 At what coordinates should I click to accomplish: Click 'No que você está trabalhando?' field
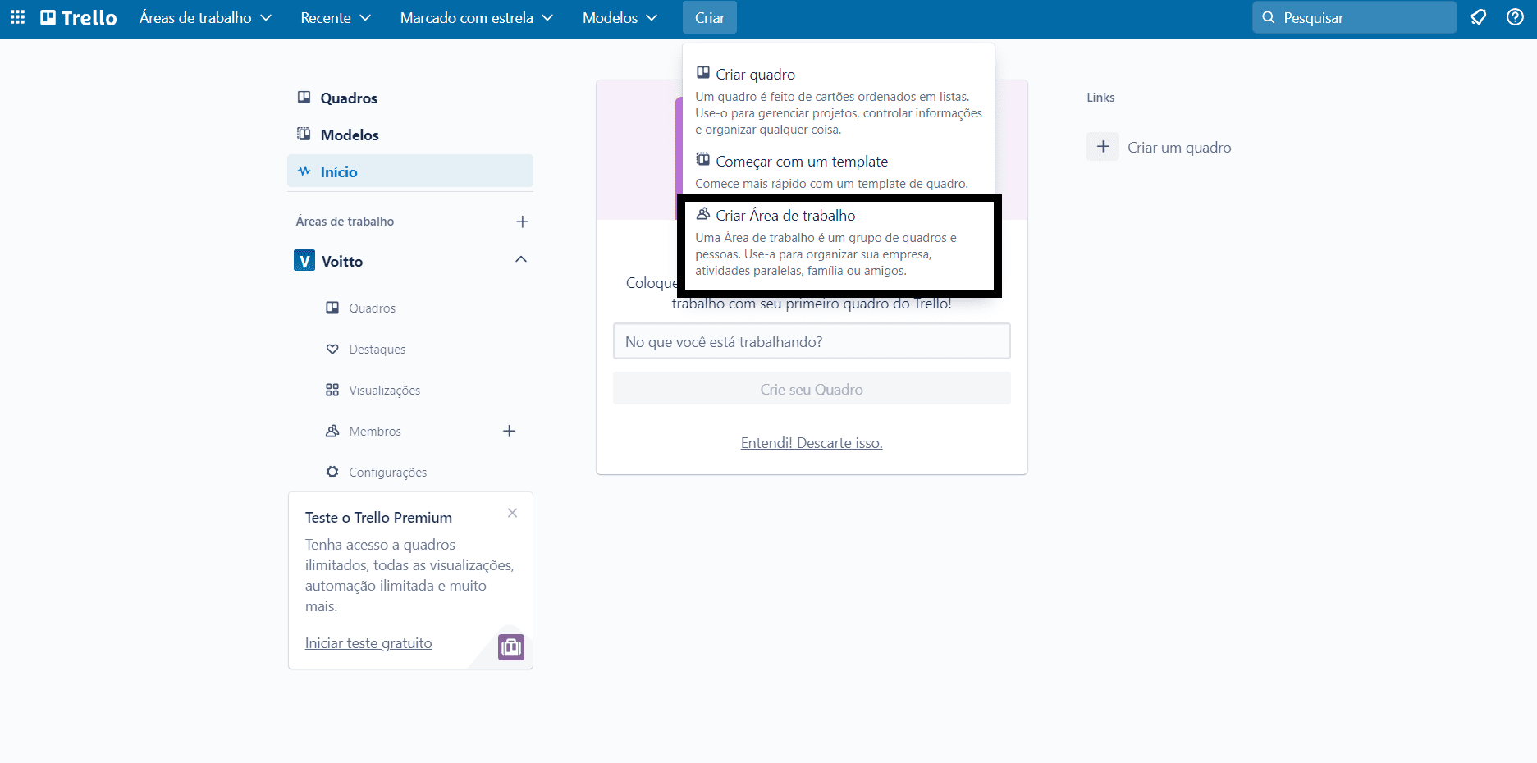point(812,341)
